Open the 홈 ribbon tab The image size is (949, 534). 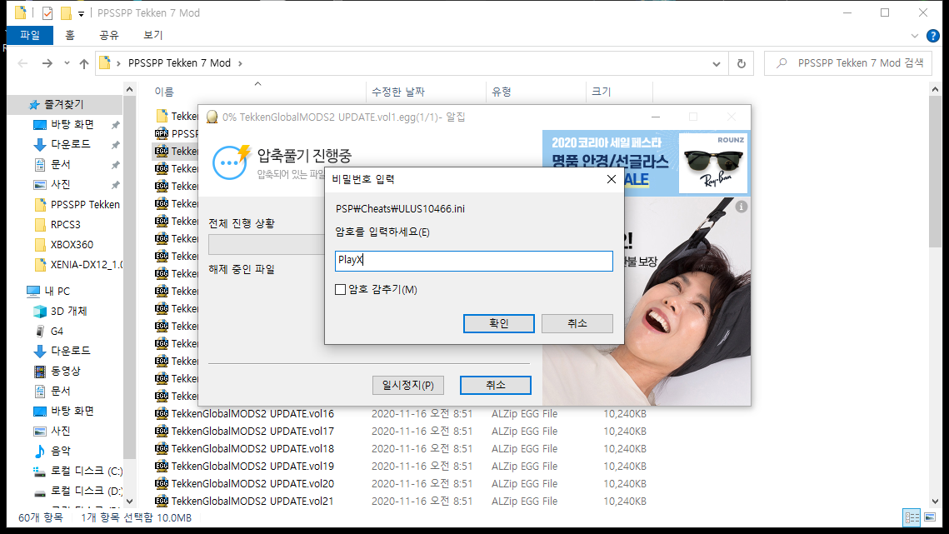[x=70, y=35]
